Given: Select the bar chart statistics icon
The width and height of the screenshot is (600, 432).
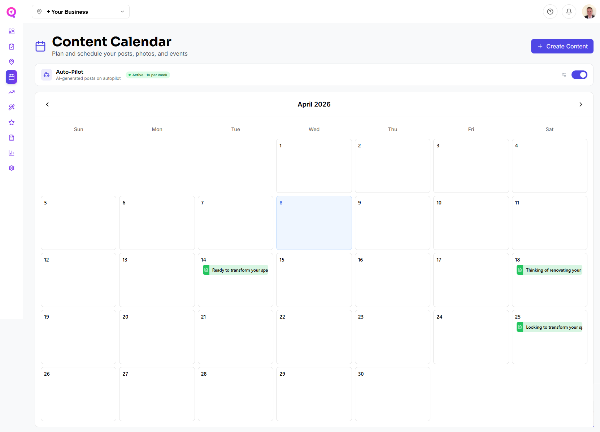Looking at the screenshot, I should [12, 153].
